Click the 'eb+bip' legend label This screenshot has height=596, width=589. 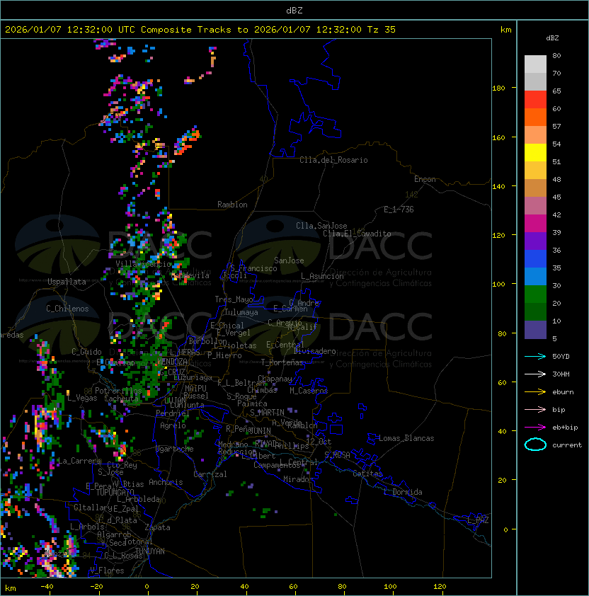pos(565,428)
